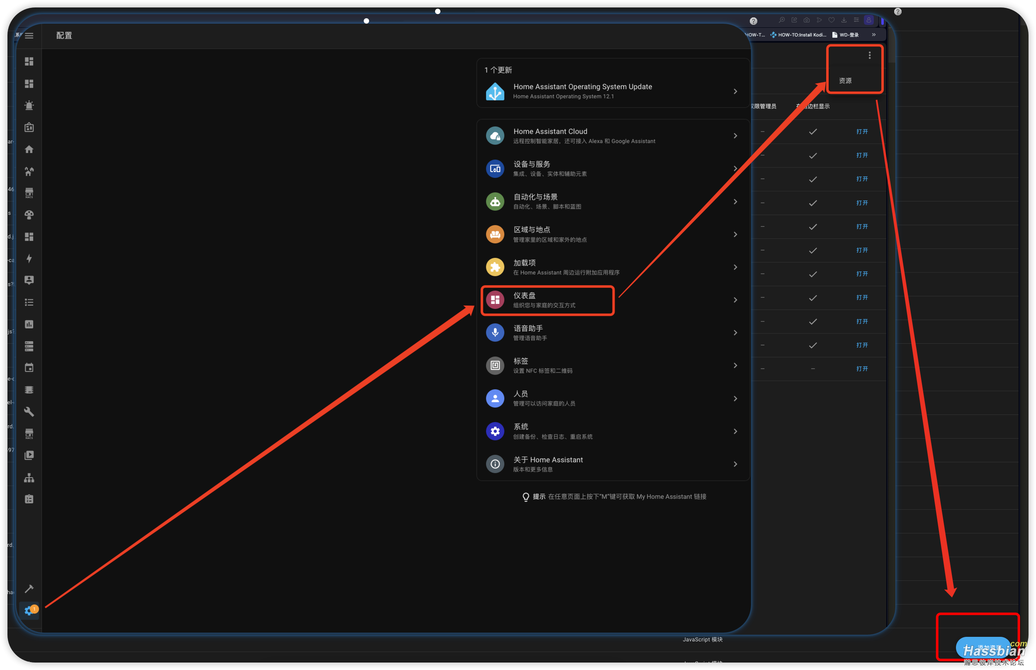Click the browser download arrow icon
Viewport: 1036px width, 670px height.
pos(844,20)
